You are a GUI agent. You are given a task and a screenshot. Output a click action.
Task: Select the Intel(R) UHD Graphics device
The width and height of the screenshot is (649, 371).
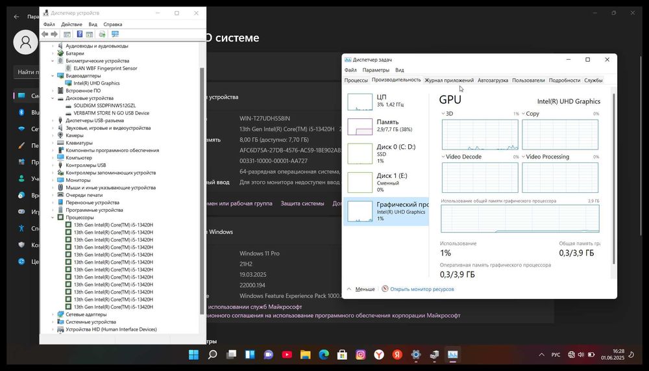pos(97,83)
